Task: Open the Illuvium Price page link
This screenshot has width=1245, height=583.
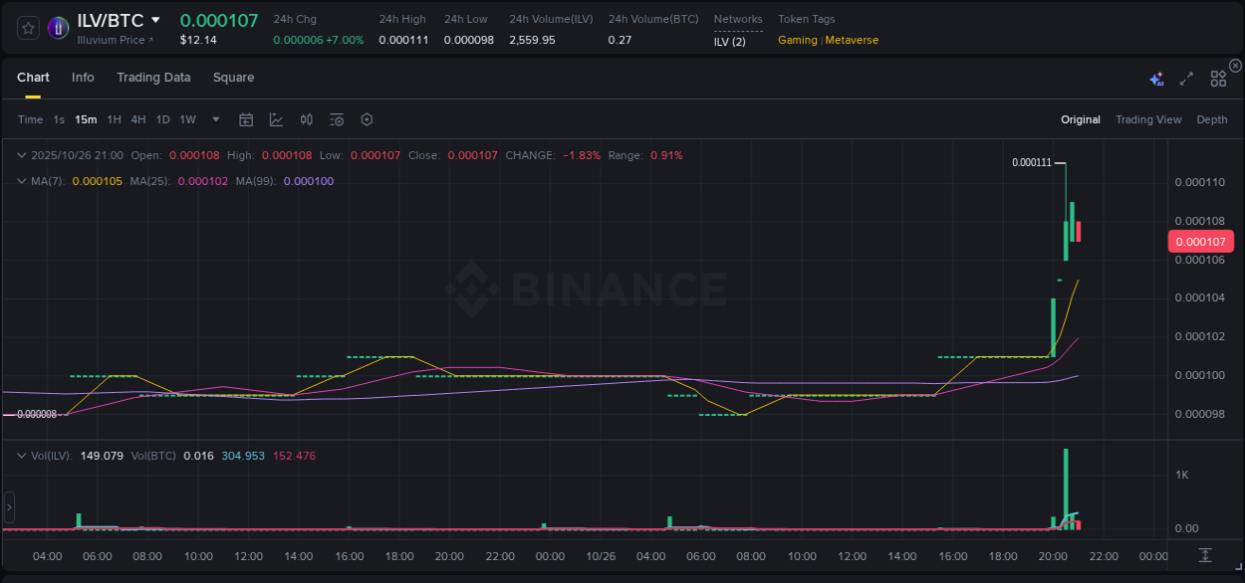Action: (112, 40)
